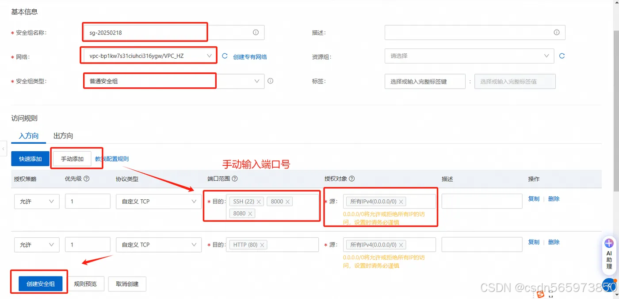Image resolution: width=619 pixels, height=299 pixels.
Task: Click the 规则预览 button
Action: (85, 284)
